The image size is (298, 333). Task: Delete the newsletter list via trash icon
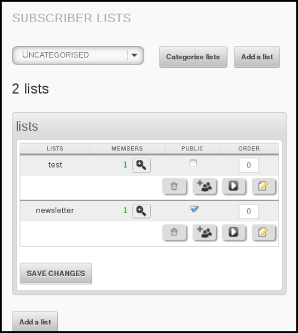coord(174,232)
